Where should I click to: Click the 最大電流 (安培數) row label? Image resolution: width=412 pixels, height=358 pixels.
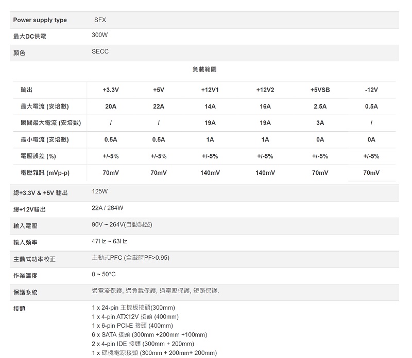(45, 106)
